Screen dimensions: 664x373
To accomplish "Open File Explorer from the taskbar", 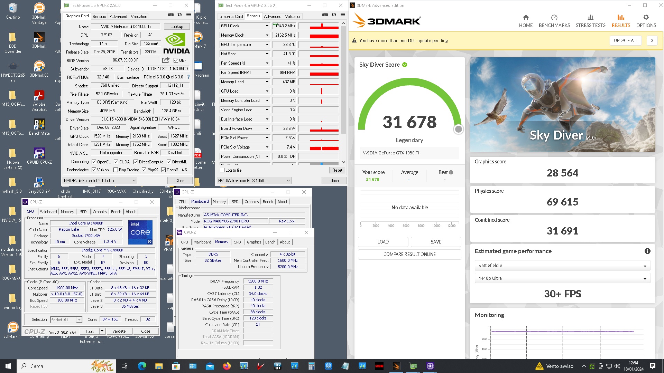I will (159, 366).
